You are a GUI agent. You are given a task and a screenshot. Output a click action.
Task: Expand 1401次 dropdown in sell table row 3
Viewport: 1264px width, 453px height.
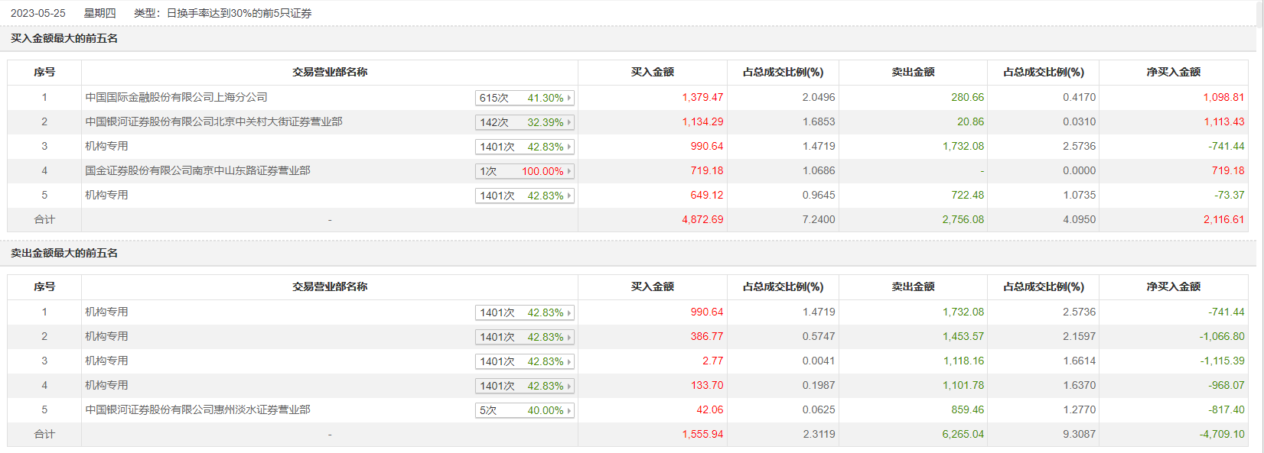point(524,361)
